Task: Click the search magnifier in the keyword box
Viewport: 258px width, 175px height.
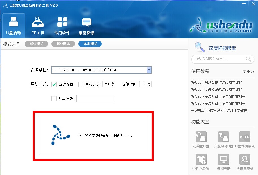Action: pyautogui.click(x=248, y=59)
